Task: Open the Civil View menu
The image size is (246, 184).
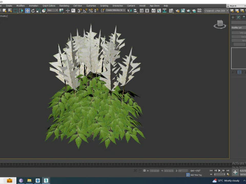Action: click(77, 6)
